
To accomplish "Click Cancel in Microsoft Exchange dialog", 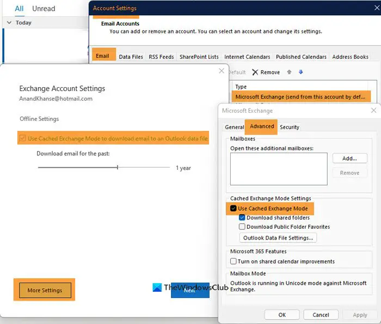I will coord(321,315).
